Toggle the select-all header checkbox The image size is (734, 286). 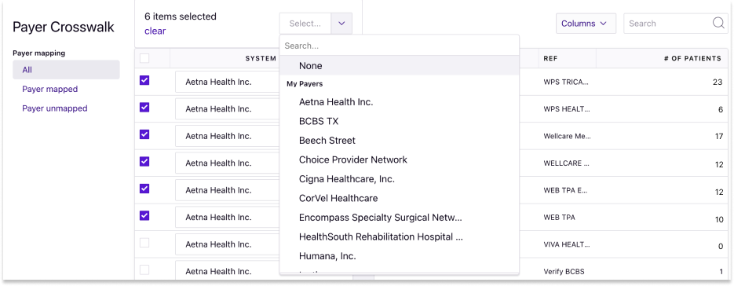coord(144,58)
